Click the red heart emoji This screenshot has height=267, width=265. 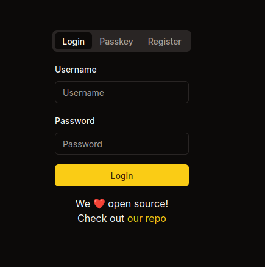99,204
